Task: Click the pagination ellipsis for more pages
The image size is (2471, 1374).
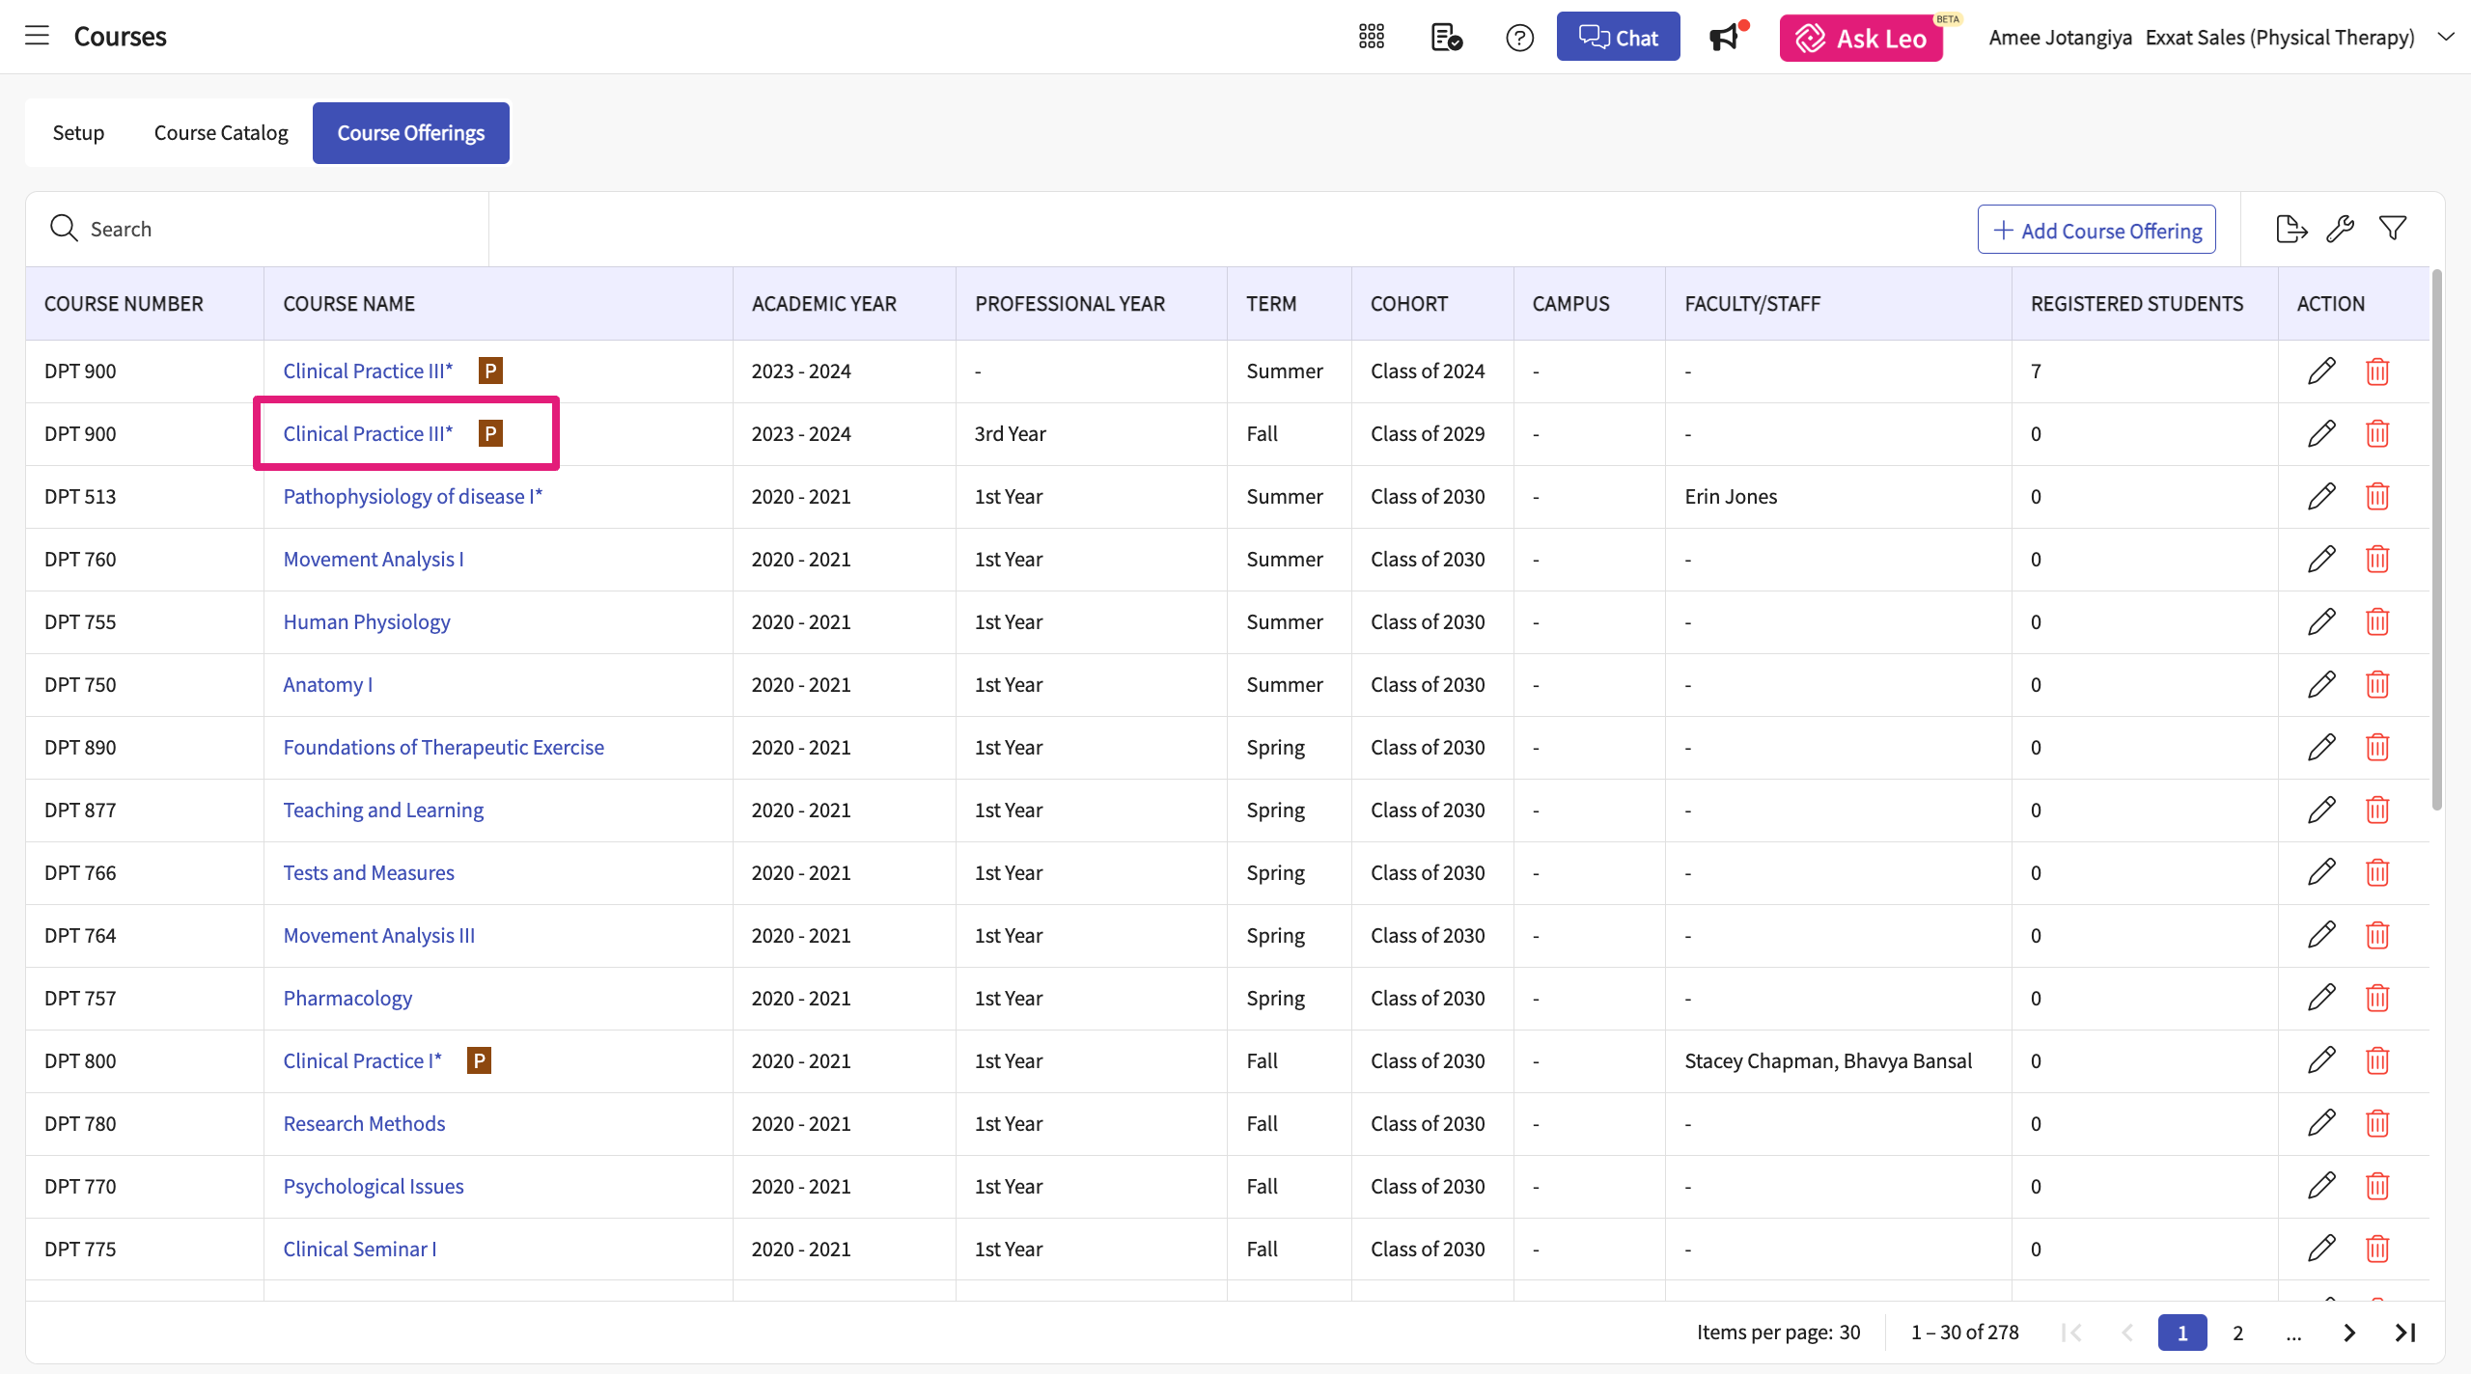Action: coord(2293,1333)
